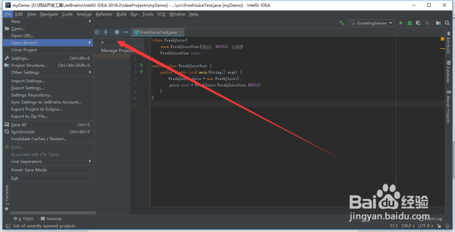Collapse the FreshJuice class fold marker
This screenshot has height=232, width=455.
click(150, 40)
